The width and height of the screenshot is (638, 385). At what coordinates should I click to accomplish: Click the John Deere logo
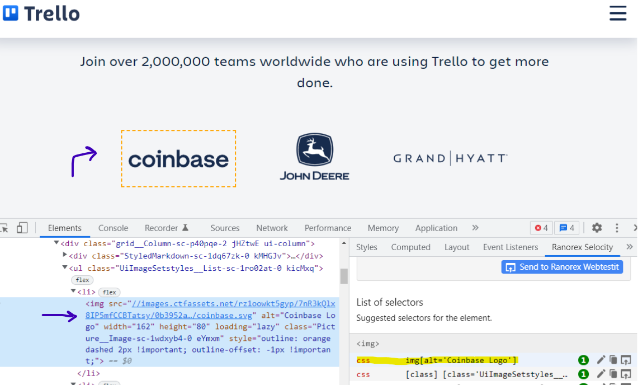[x=314, y=157]
